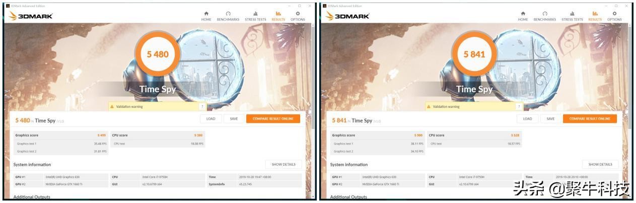This screenshot has height=203, width=636.
Task: Open BENCHMARKS in the 5 841 window
Action: coord(545,16)
